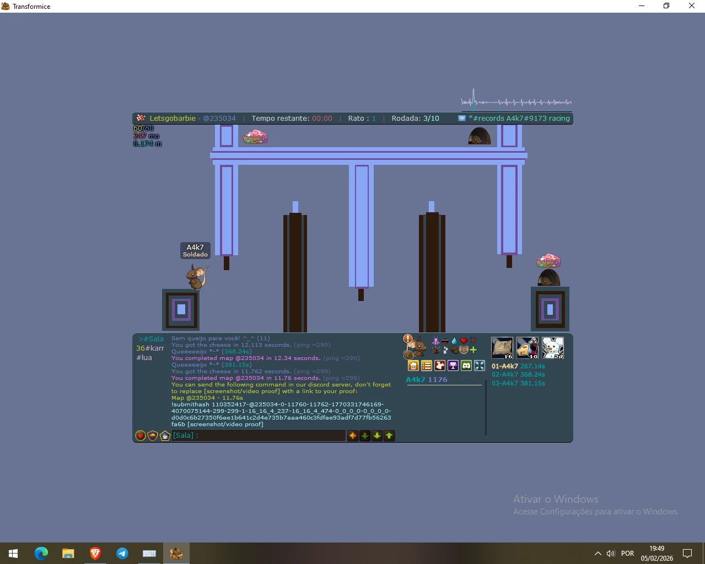This screenshot has height=564, width=705.
Task: Click the Rodada: 3/10 round counter
Action: pos(416,119)
